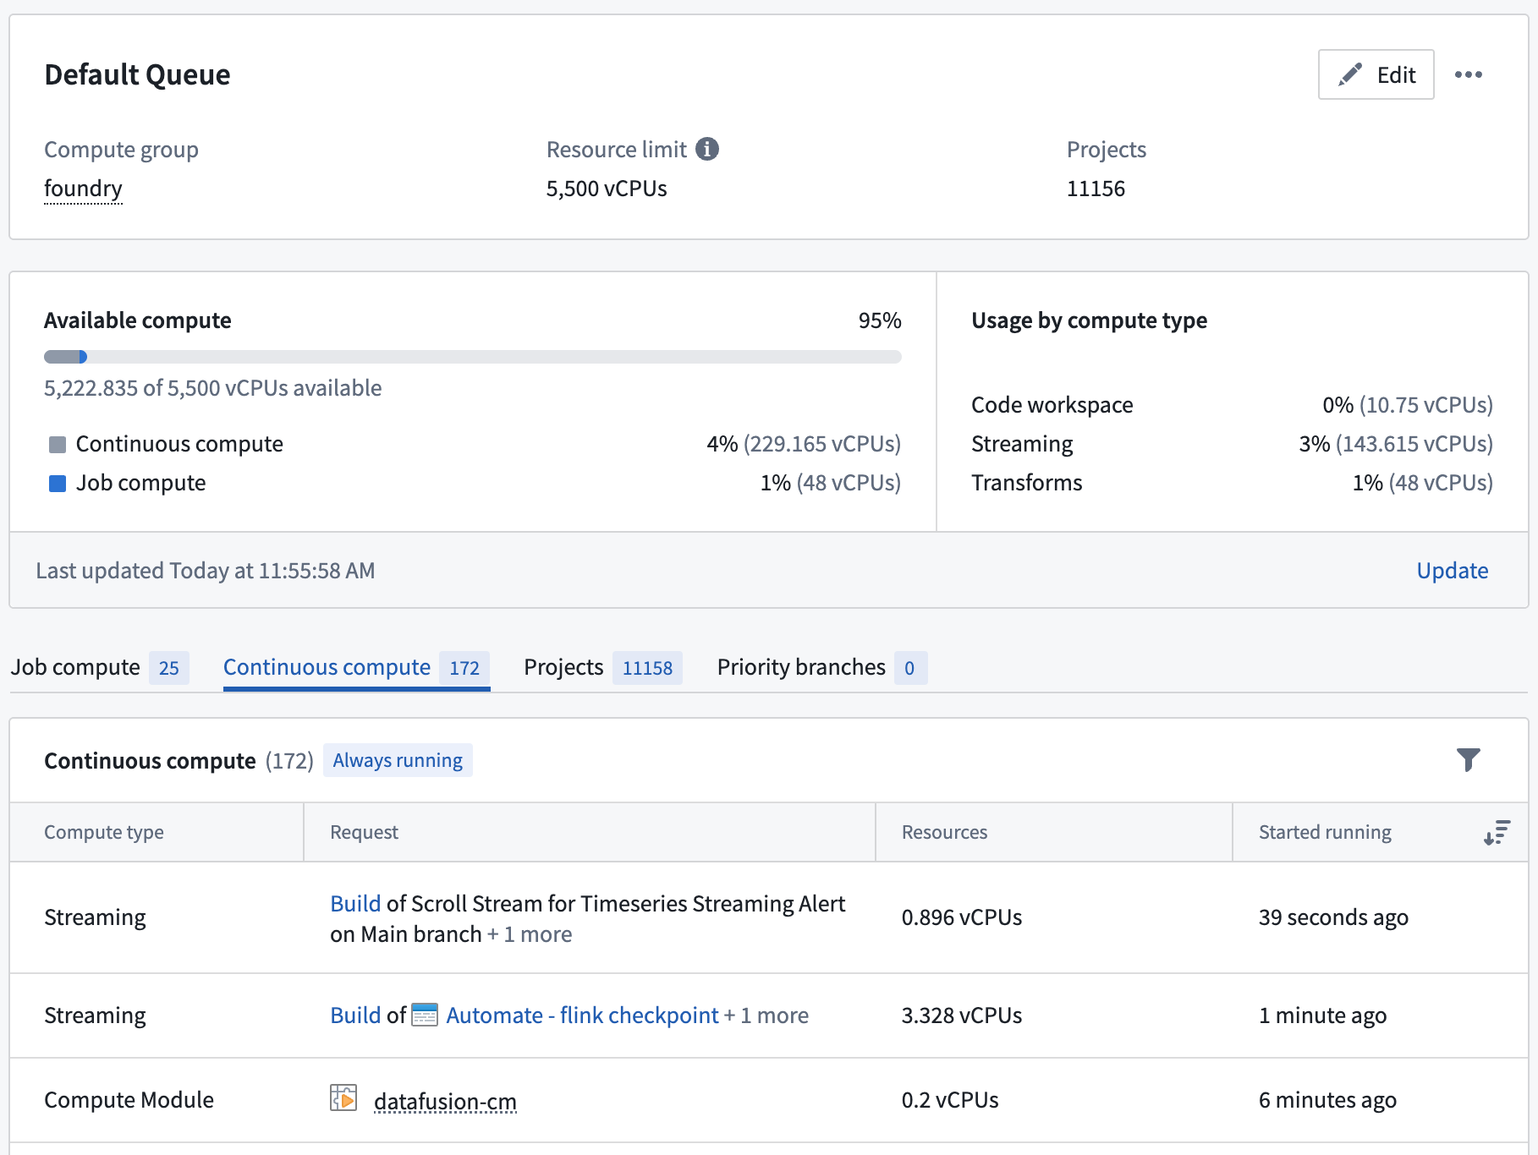Click the blue Job compute legend swatch
This screenshot has height=1155, width=1538.
tap(58, 484)
